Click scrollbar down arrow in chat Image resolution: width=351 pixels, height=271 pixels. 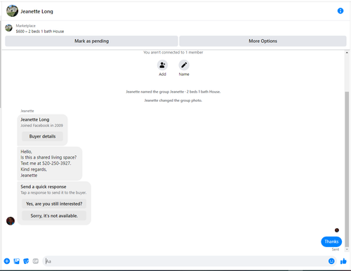click(347, 249)
